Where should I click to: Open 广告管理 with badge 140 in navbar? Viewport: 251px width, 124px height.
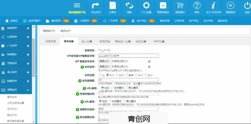pos(115,21)
